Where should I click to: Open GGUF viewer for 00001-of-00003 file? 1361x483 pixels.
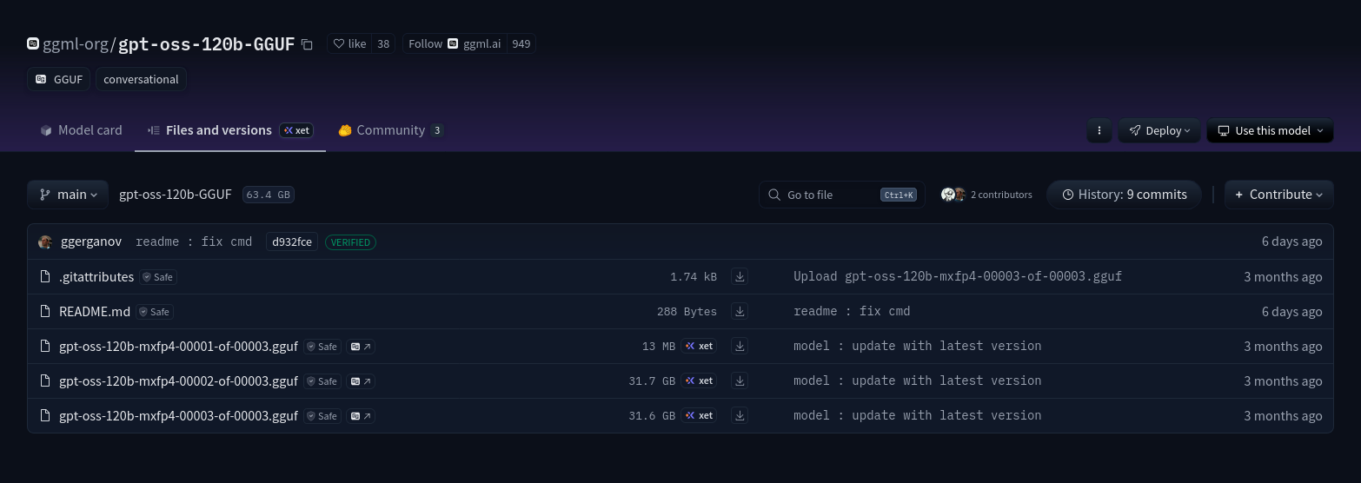pos(362,347)
